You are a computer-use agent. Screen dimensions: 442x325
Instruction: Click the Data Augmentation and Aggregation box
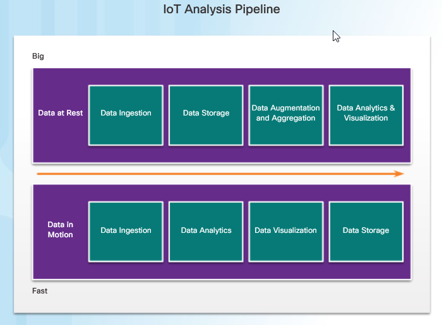(286, 115)
